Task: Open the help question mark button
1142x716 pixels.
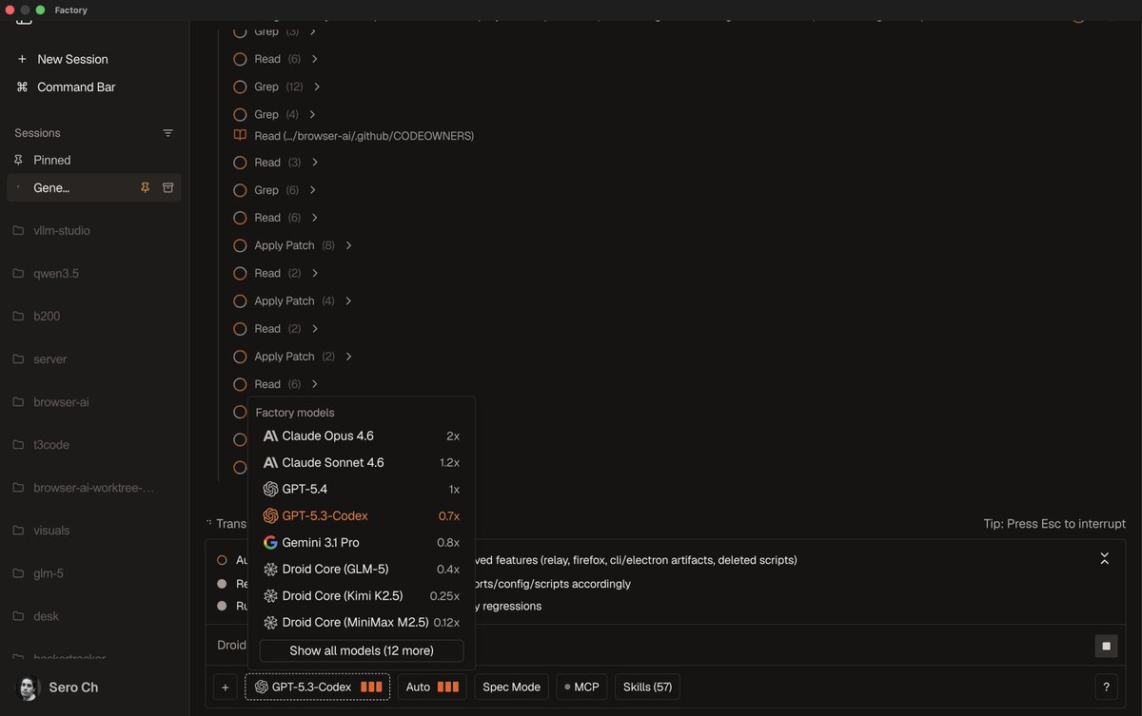Action: point(1106,687)
